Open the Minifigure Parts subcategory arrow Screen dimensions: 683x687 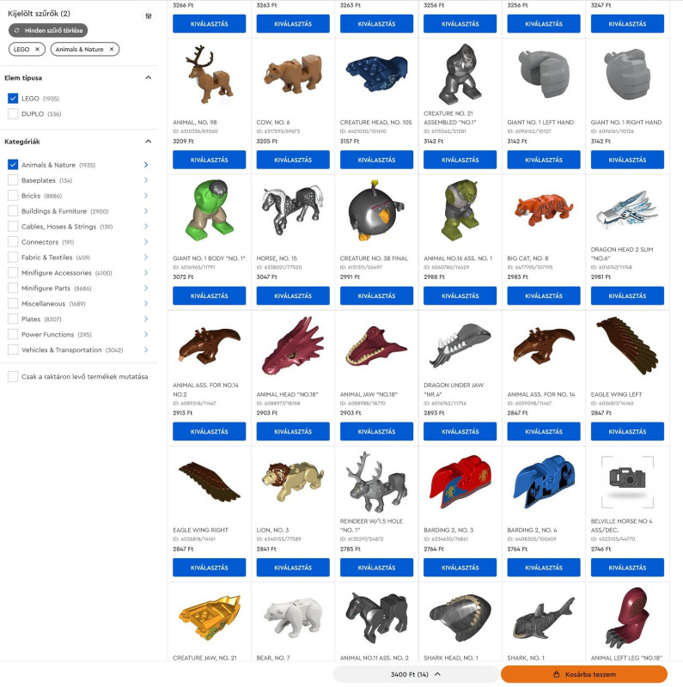[146, 288]
